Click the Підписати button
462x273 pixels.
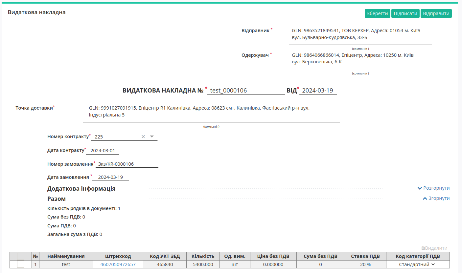[x=405, y=13]
